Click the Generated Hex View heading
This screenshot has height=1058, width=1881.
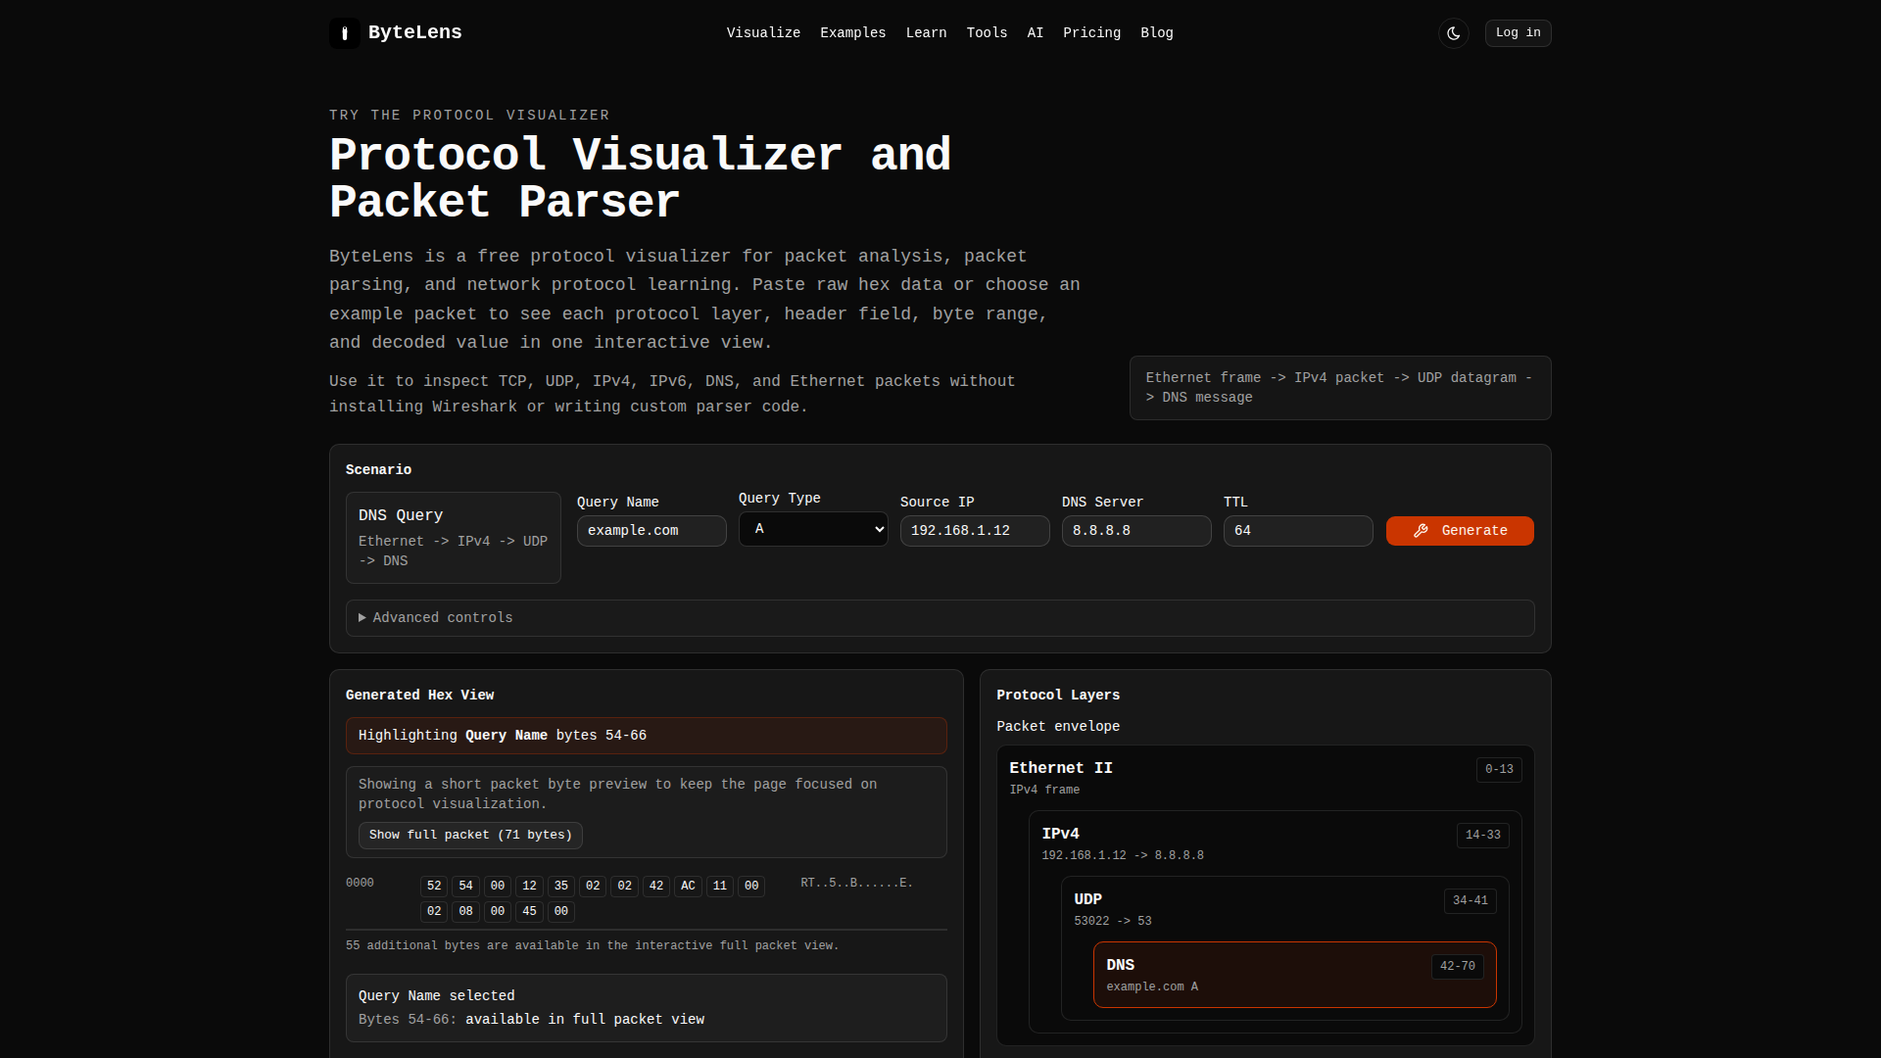coord(419,696)
